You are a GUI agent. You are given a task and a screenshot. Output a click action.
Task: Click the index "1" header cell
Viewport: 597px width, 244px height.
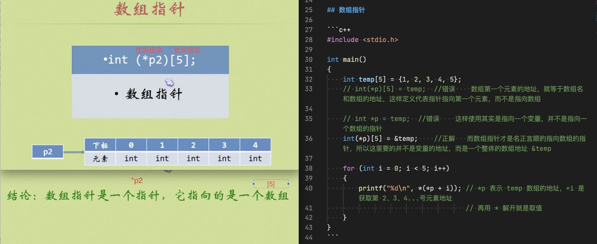[x=162, y=145]
